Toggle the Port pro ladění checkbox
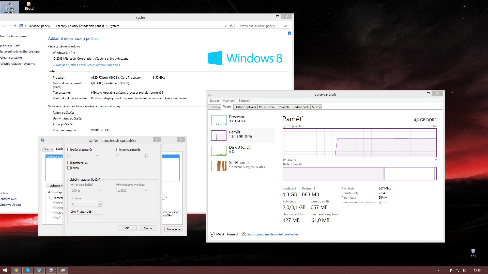488x274 pixels. pyautogui.click(x=72, y=185)
